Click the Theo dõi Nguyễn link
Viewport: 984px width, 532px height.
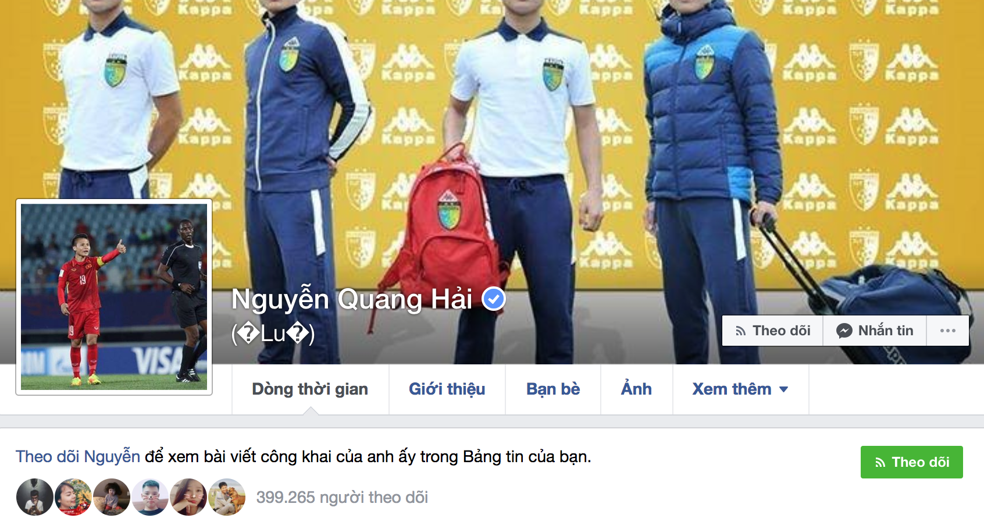point(78,457)
